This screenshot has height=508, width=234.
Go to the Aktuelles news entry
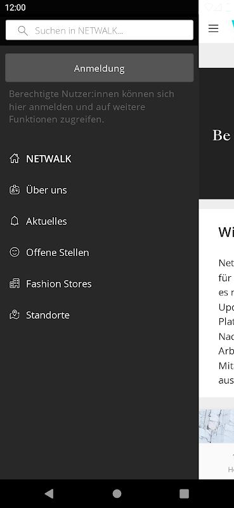click(x=46, y=221)
